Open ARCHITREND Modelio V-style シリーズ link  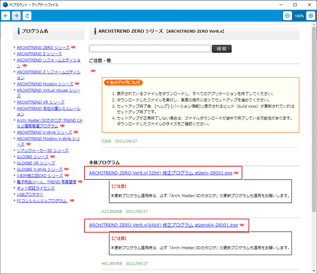[x=48, y=141]
